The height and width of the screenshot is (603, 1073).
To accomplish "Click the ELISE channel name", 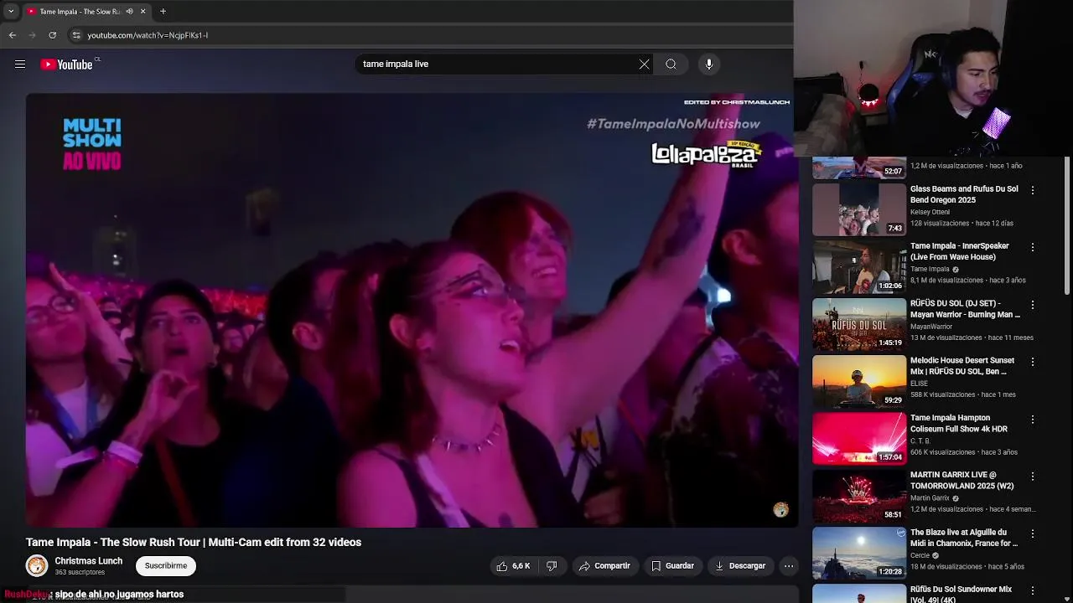I will pyautogui.click(x=919, y=384).
